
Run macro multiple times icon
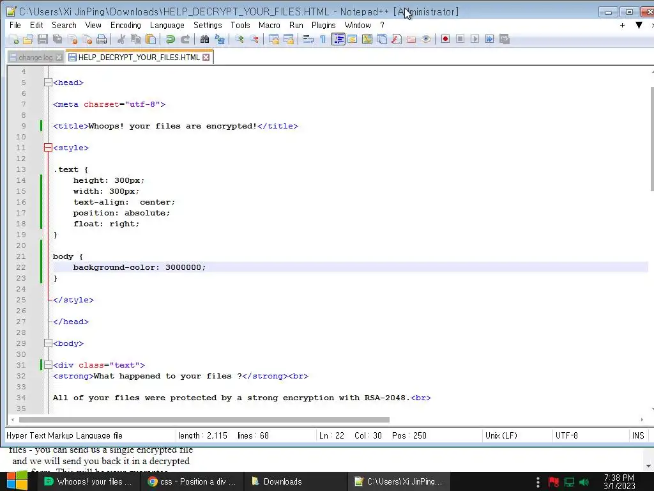(x=490, y=39)
